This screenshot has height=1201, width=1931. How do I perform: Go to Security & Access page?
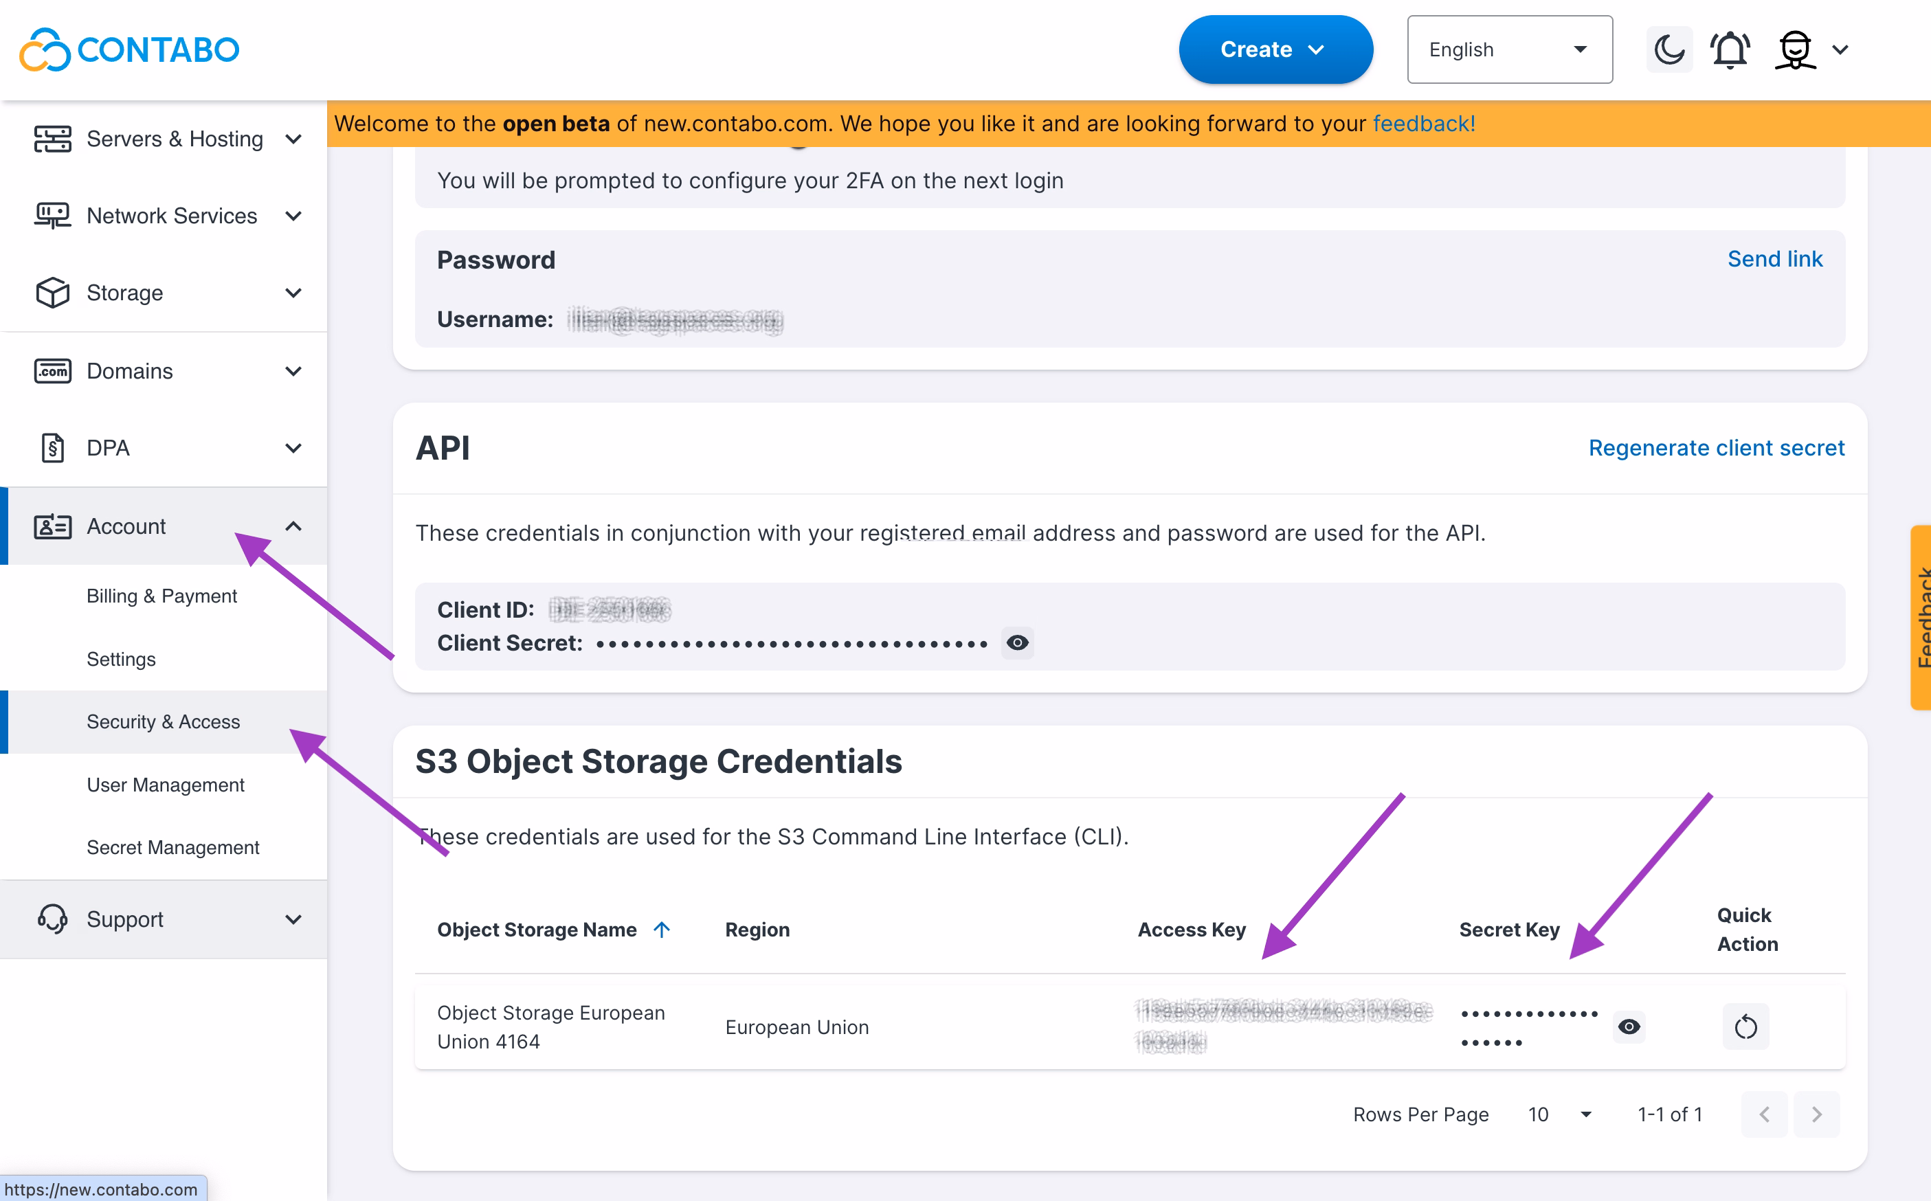163,721
